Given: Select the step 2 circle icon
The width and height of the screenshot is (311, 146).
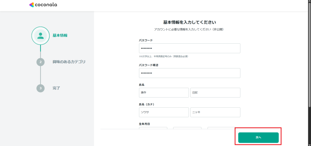Looking at the screenshot, I should click(x=40, y=62).
